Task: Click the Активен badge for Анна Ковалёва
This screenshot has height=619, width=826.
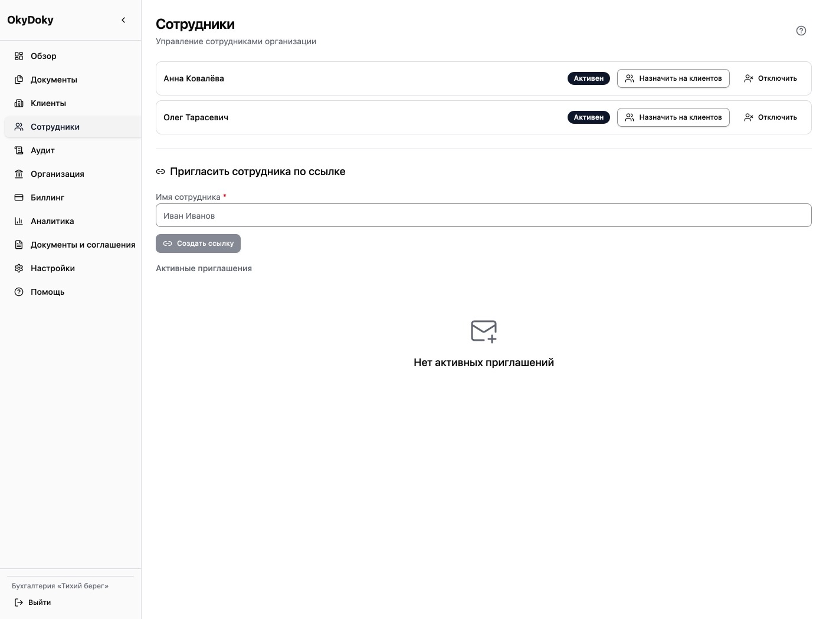Action: [x=589, y=78]
